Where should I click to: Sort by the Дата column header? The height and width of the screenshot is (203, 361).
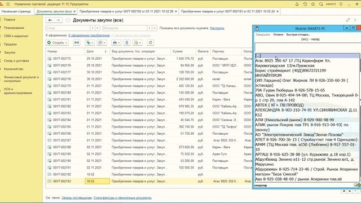[x=90, y=51]
